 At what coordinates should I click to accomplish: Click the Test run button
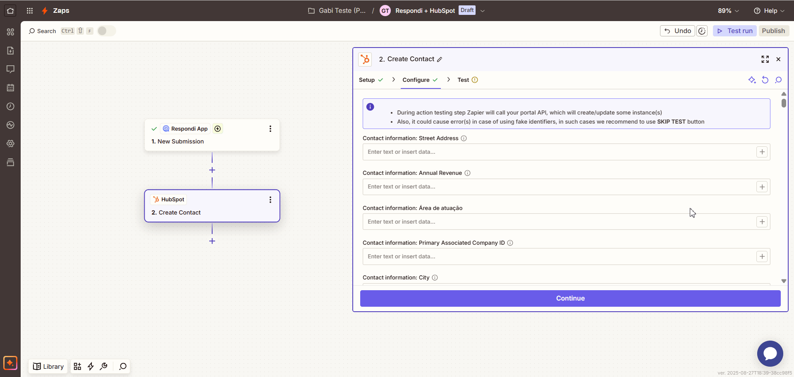click(735, 31)
